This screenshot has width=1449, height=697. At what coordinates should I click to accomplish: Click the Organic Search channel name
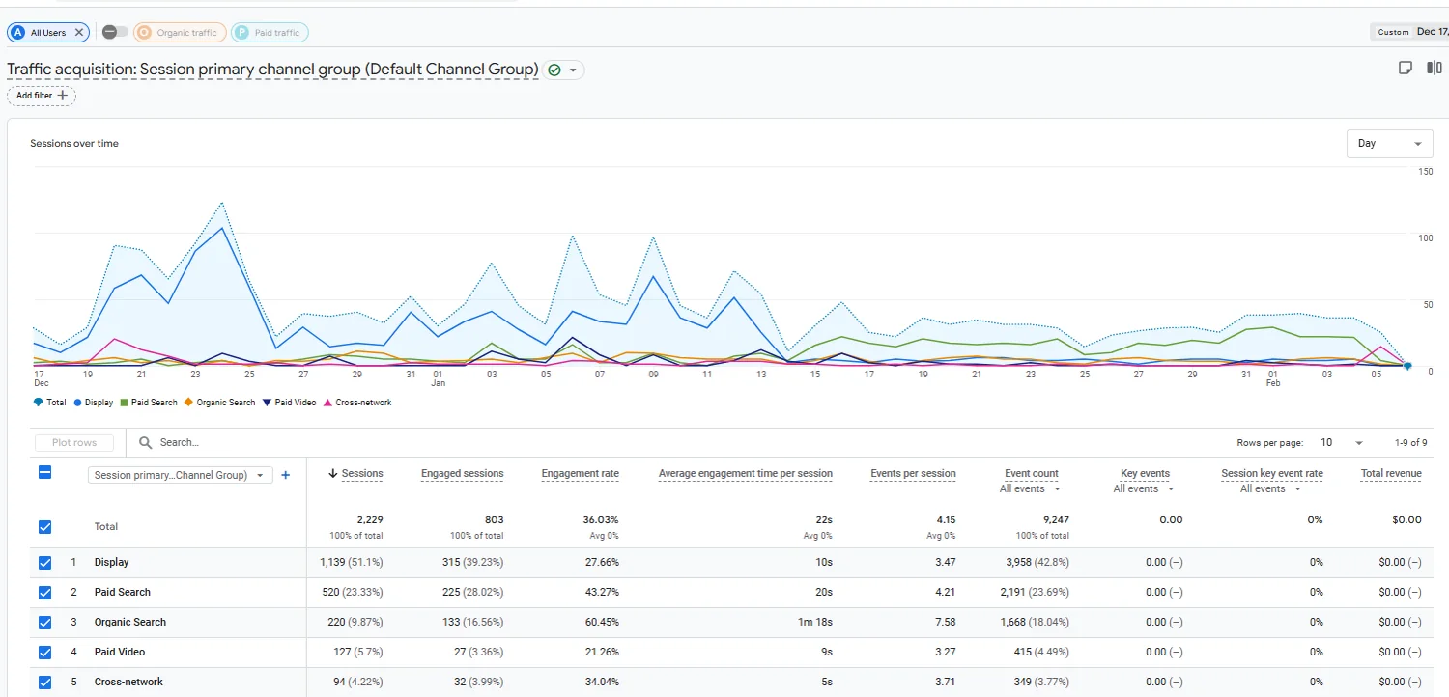click(x=130, y=623)
